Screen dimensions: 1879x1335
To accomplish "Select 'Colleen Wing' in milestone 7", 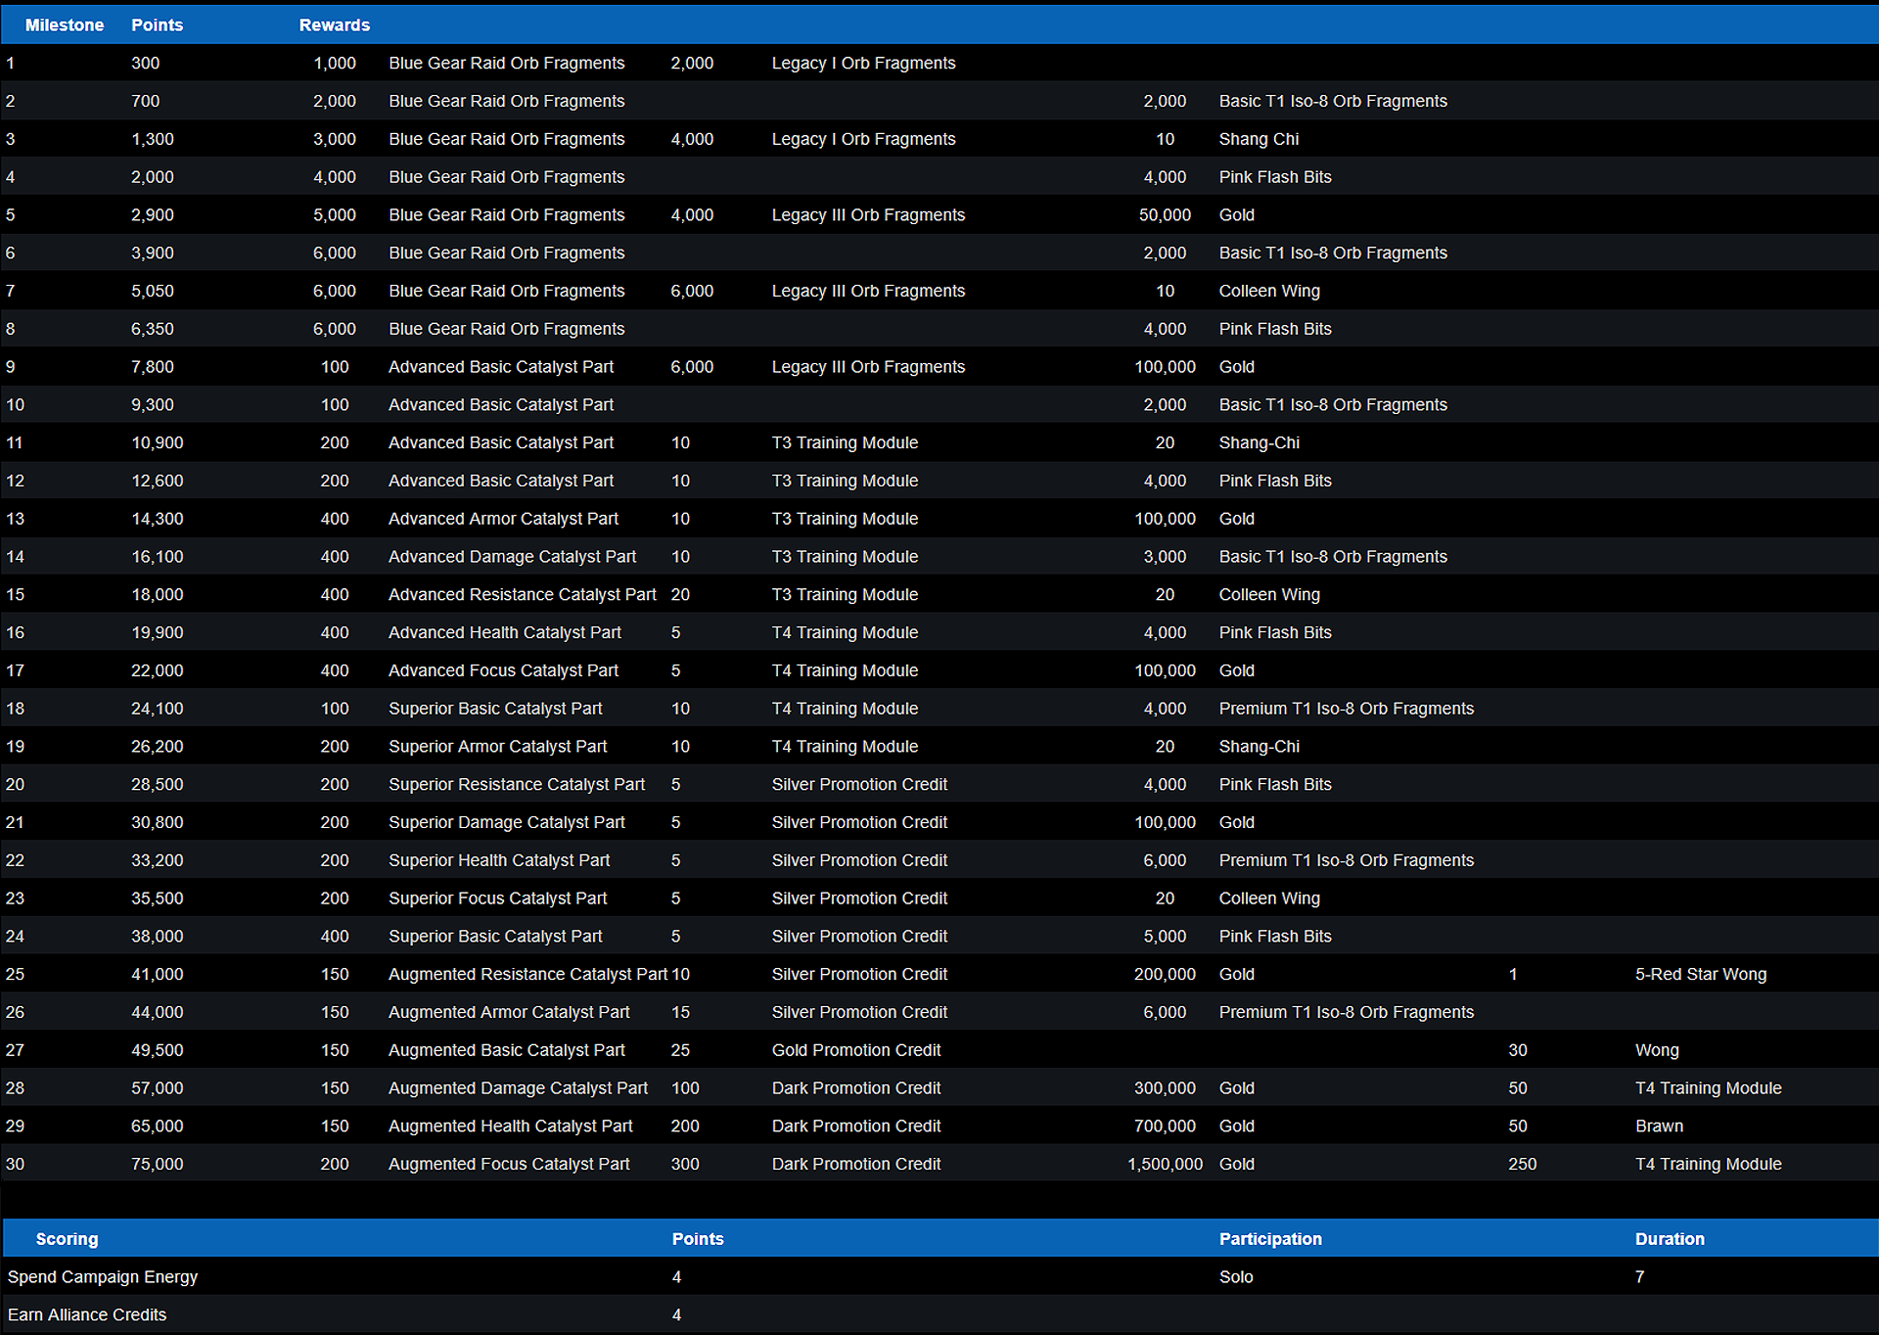I will 1269,292.
